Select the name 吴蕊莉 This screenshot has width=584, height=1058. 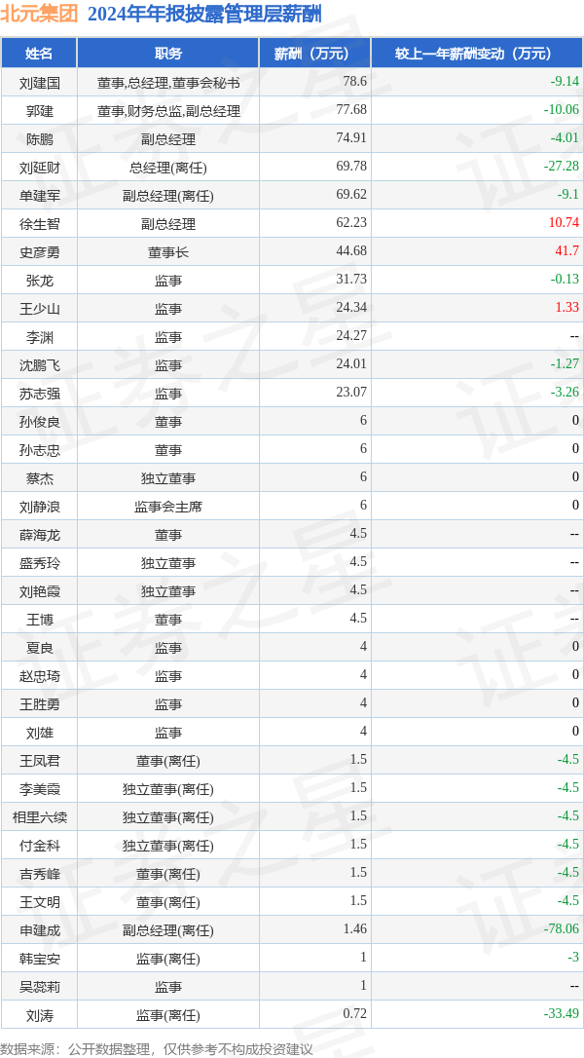click(x=39, y=988)
